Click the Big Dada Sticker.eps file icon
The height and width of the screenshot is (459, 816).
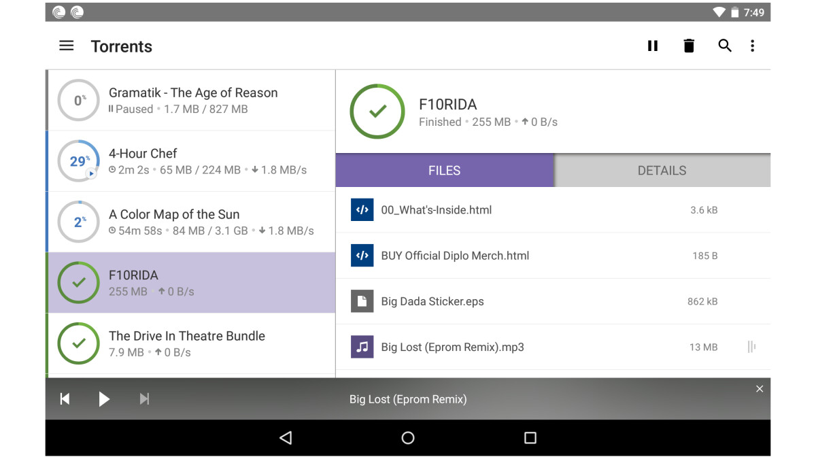[x=362, y=301]
